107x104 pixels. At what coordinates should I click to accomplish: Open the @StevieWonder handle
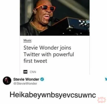click(25, 83)
